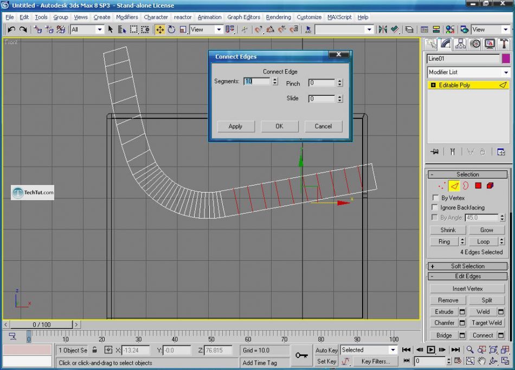Click the 0 / 100 time slider
This screenshot has width=515, height=370.
click(41, 325)
